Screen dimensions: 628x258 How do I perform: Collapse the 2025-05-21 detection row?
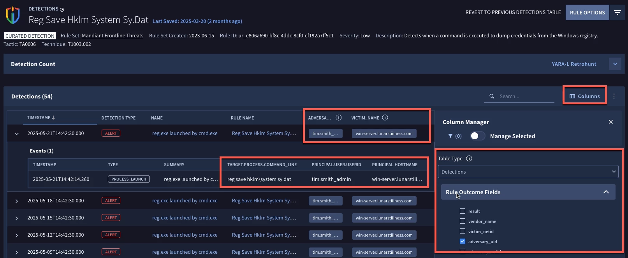pyautogui.click(x=17, y=133)
